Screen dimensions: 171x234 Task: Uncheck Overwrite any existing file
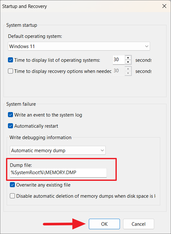click(x=12, y=185)
